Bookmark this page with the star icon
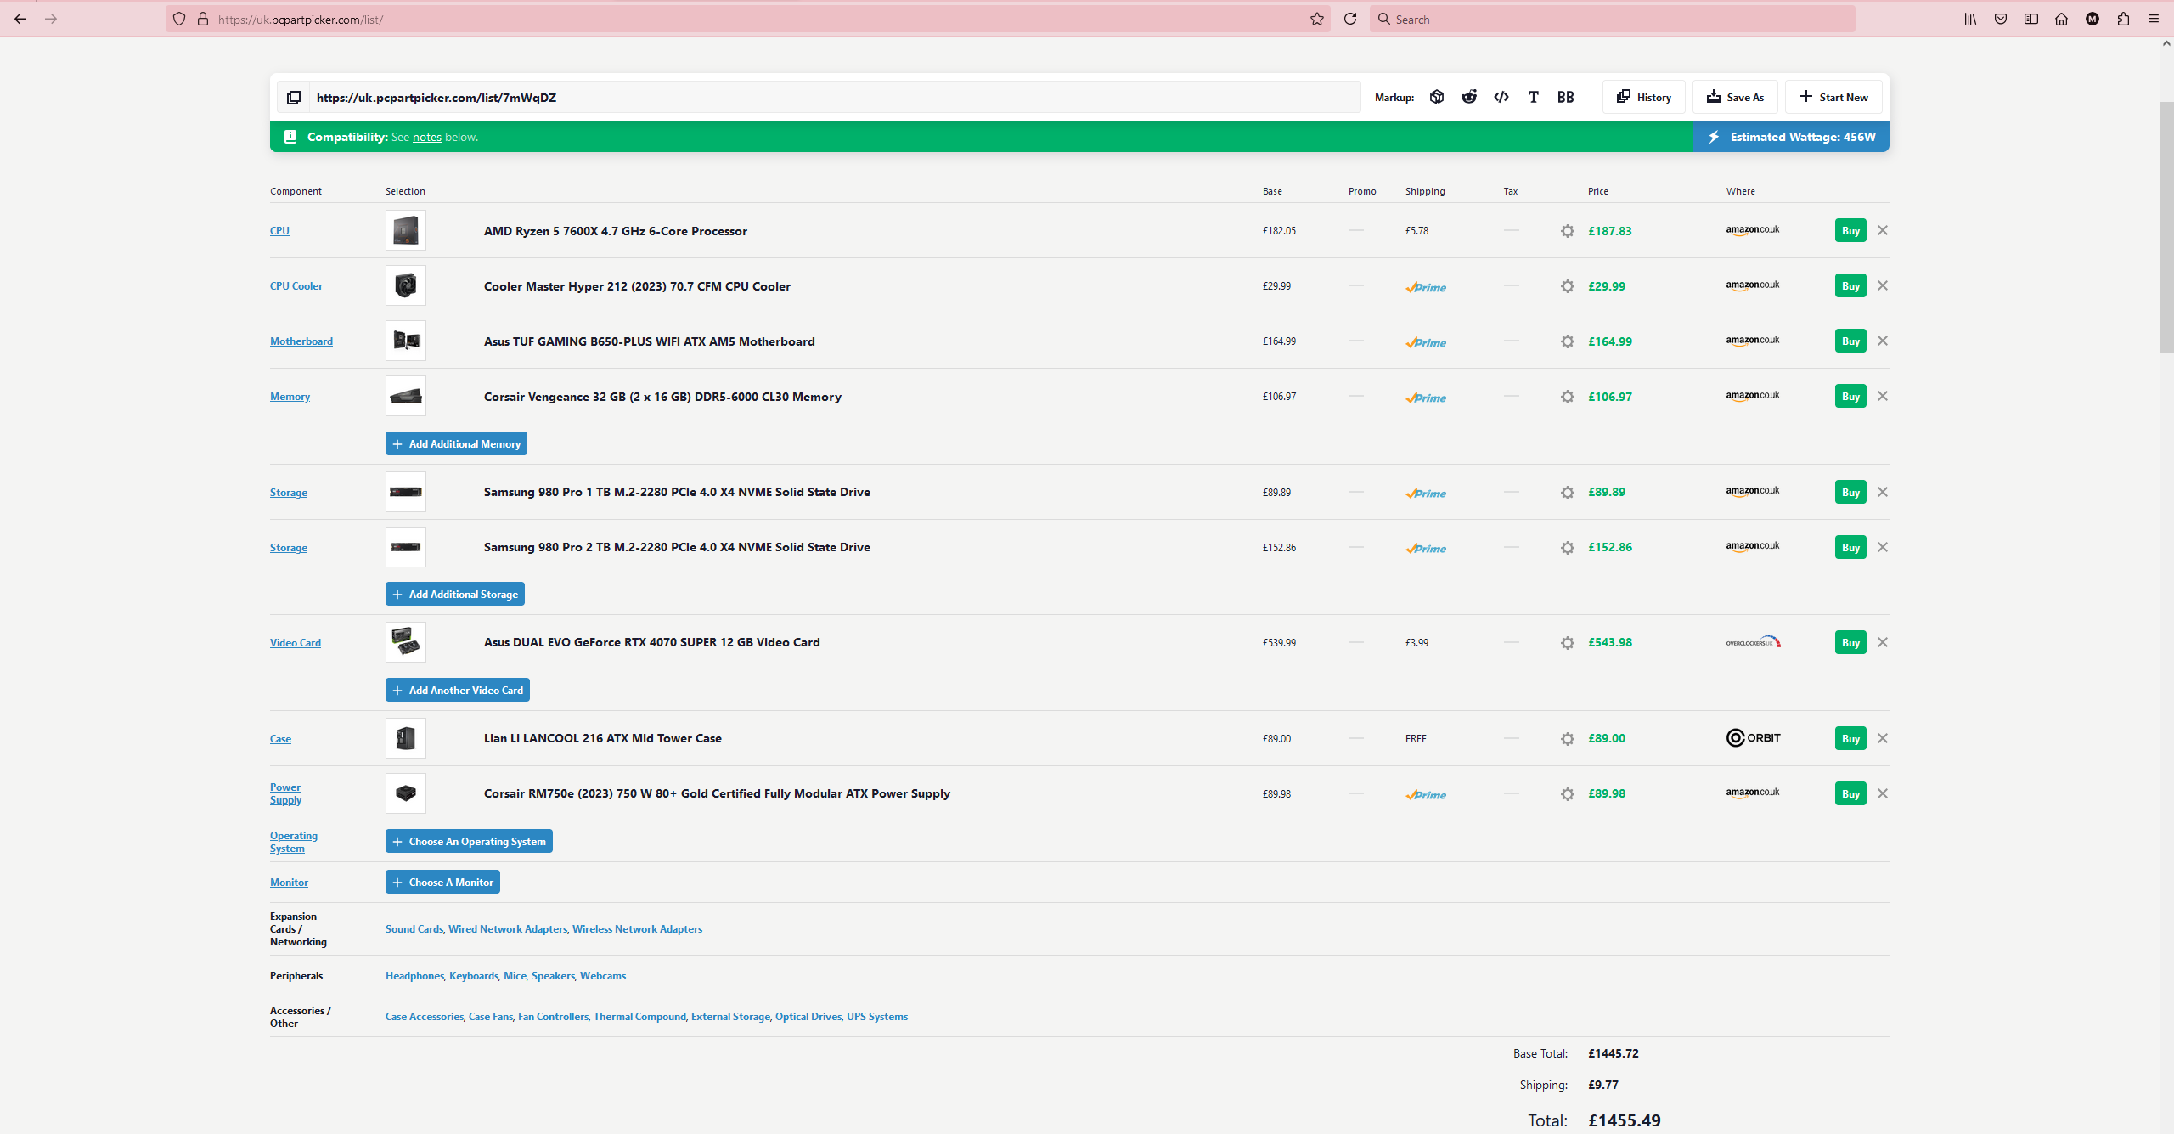2174x1134 pixels. 1316,19
